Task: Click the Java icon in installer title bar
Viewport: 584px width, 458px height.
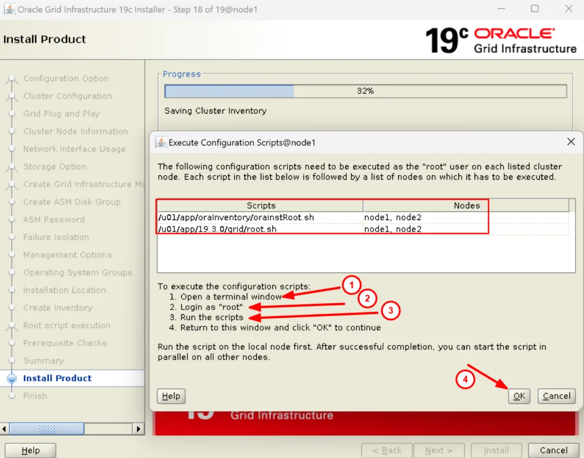Action: coord(9,9)
